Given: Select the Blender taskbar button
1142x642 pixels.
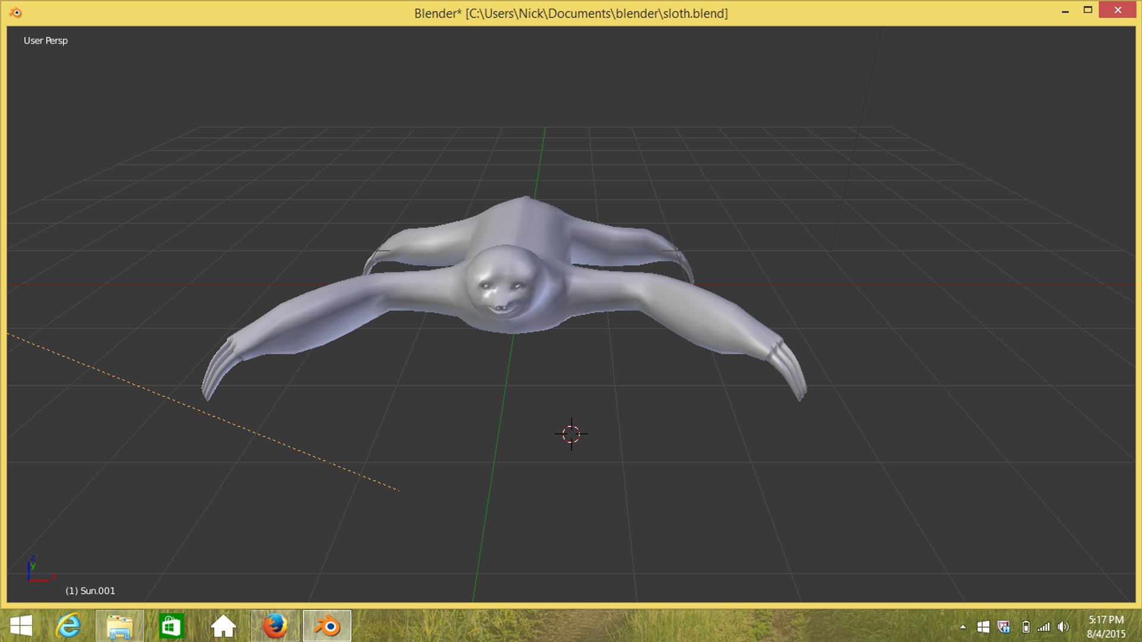Looking at the screenshot, I should 327,626.
